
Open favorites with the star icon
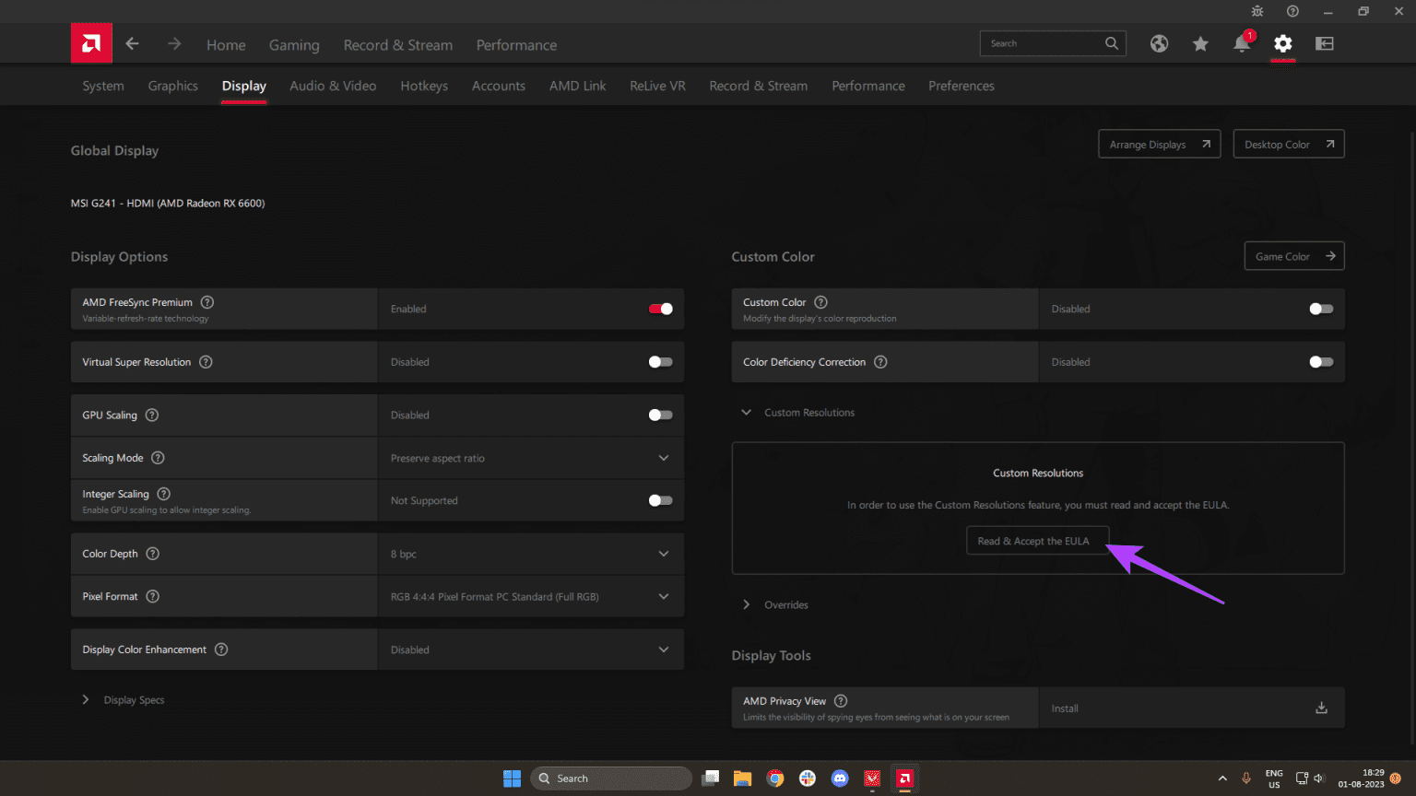click(1200, 43)
